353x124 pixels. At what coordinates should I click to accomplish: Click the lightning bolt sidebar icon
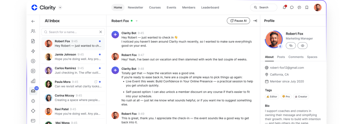[x=33, y=51]
